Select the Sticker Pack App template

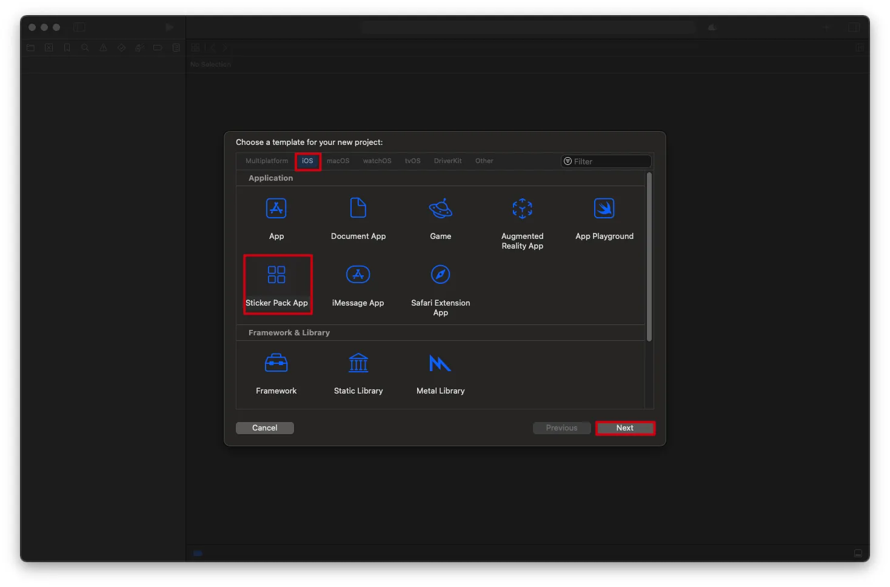(x=276, y=275)
